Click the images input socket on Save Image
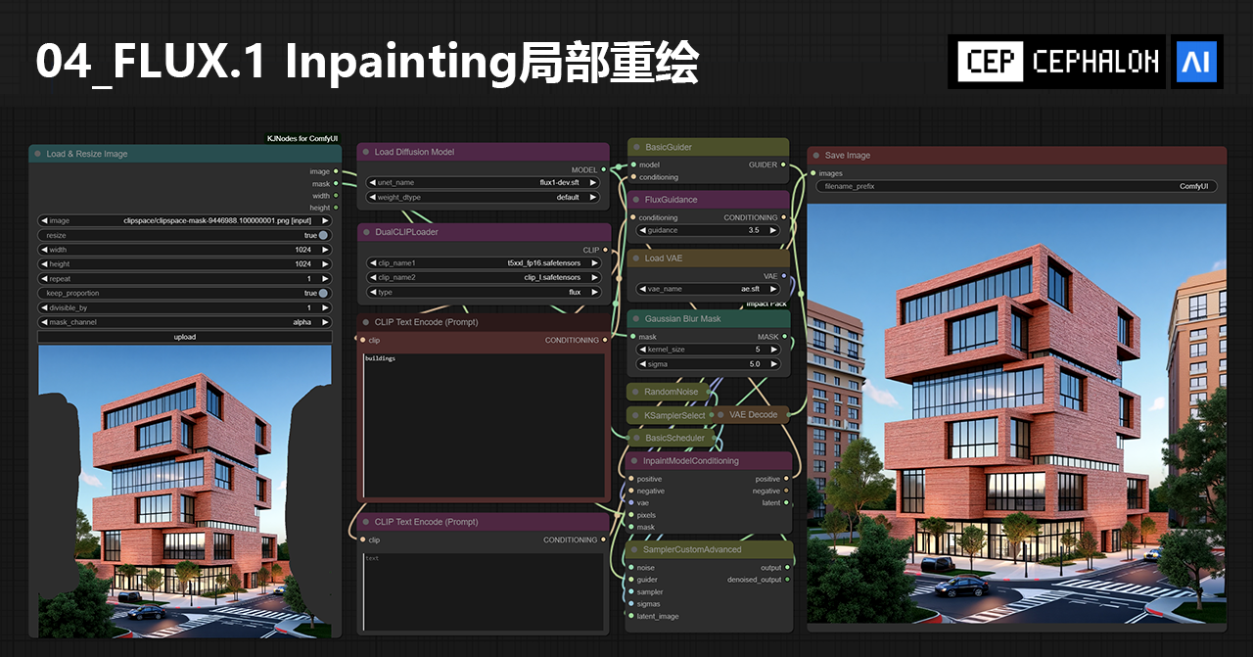1253x657 pixels. click(812, 173)
